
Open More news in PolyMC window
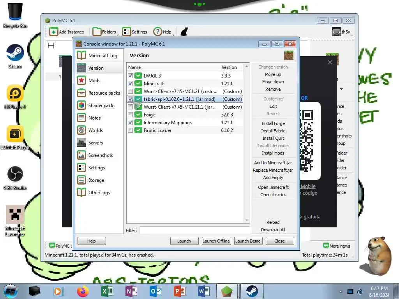(336, 246)
